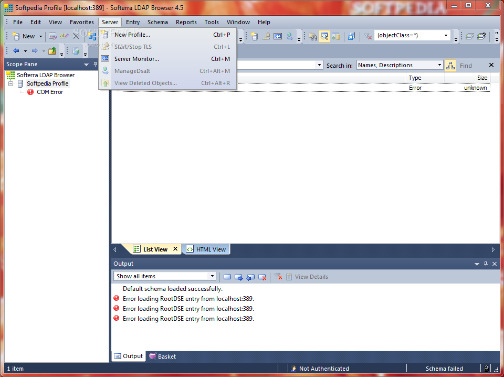Open the Schema menu
This screenshot has width=504, height=377.
pos(157,22)
